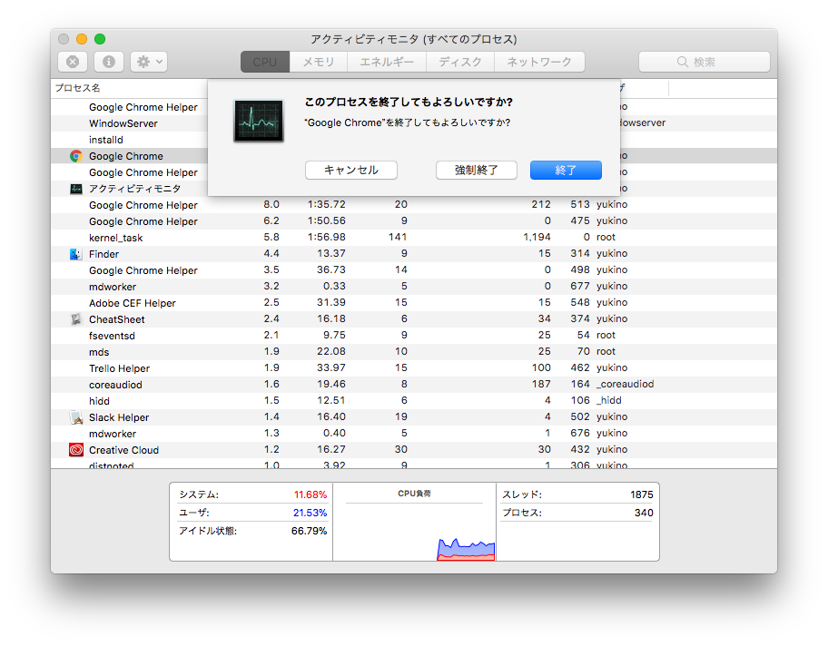Click the Google Chrome app icon
The image size is (828, 646).
[x=76, y=156]
